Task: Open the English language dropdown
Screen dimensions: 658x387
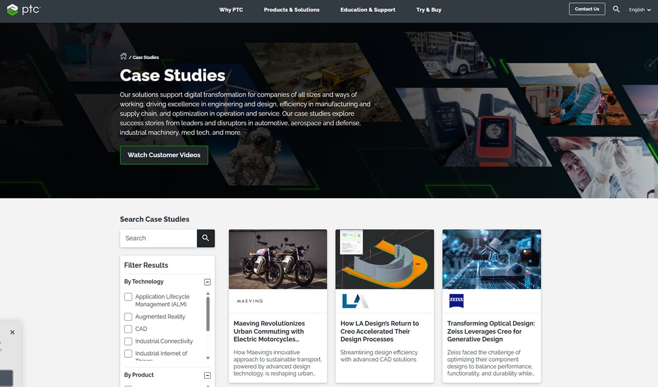Action: [639, 9]
